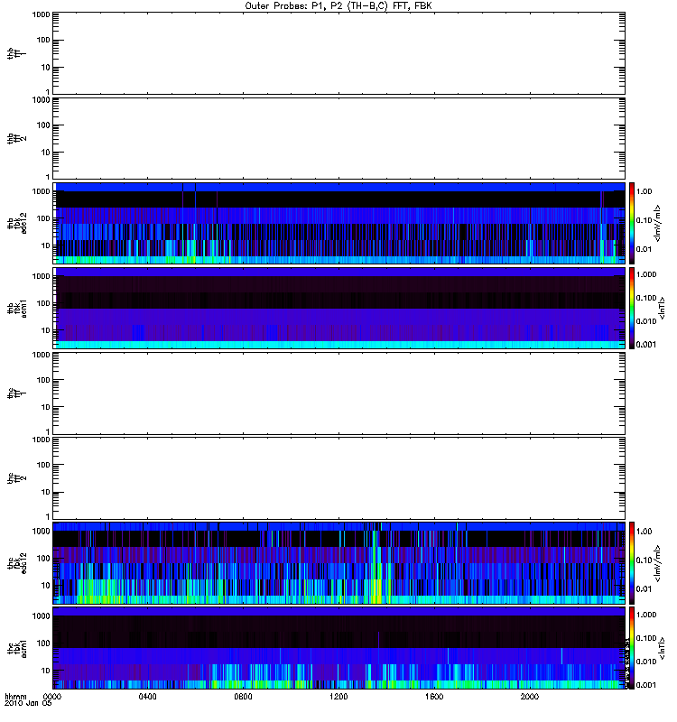Click the 0800 time axis label

[243, 697]
